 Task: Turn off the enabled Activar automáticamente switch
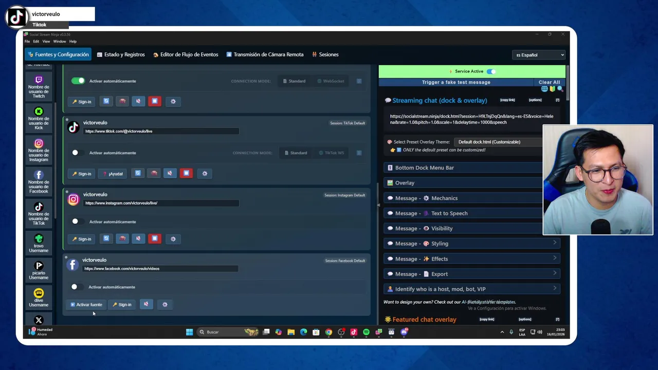coord(78,81)
